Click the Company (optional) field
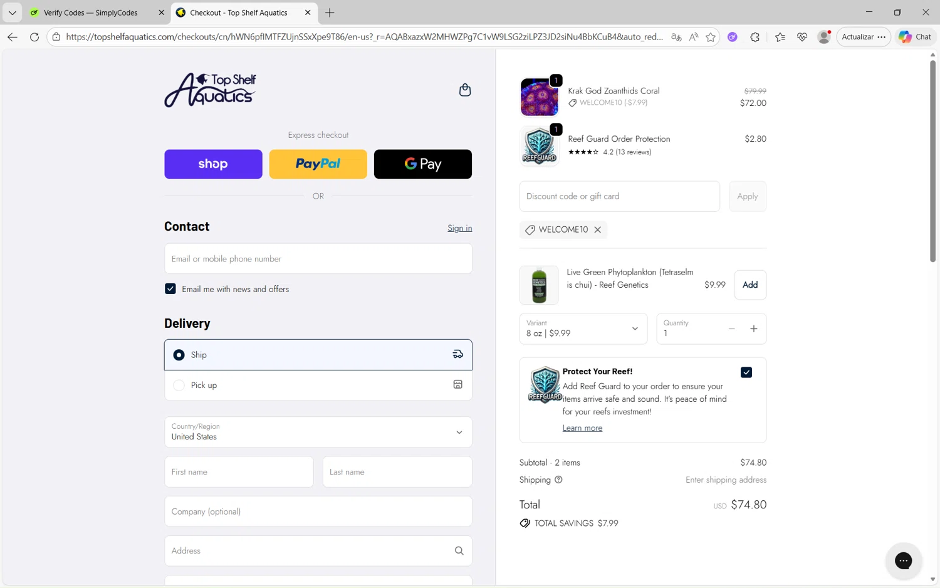The height and width of the screenshot is (588, 940). tap(318, 512)
